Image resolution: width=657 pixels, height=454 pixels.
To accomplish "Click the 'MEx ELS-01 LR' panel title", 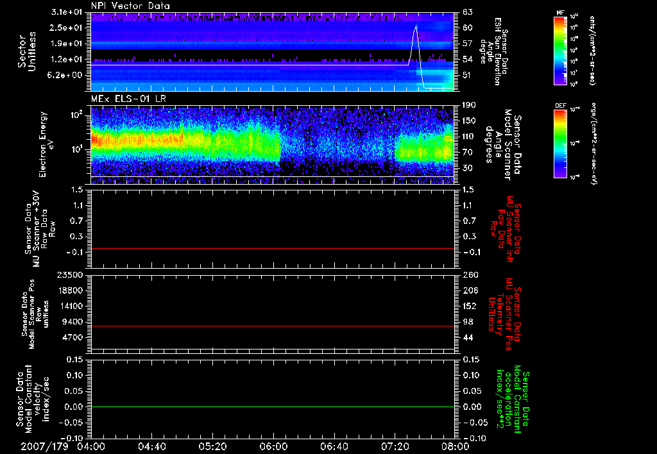I will coord(128,99).
